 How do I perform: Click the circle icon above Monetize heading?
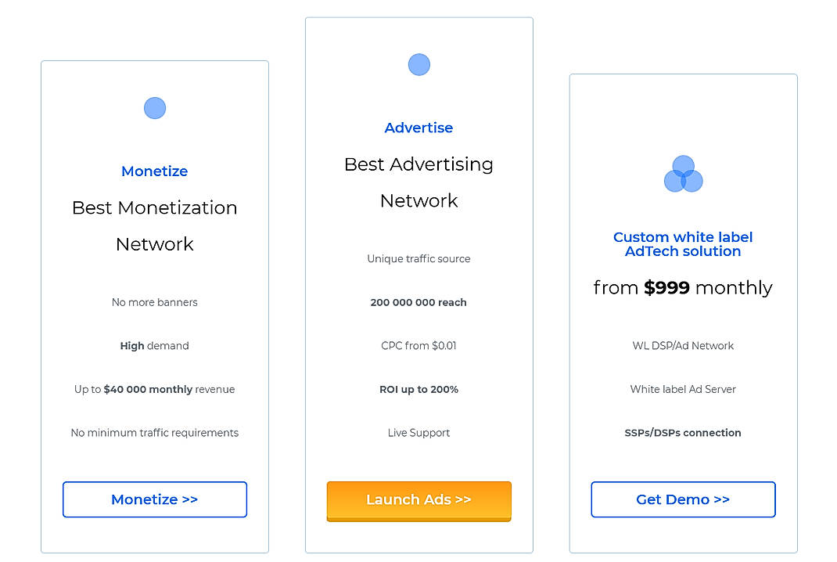click(x=154, y=107)
